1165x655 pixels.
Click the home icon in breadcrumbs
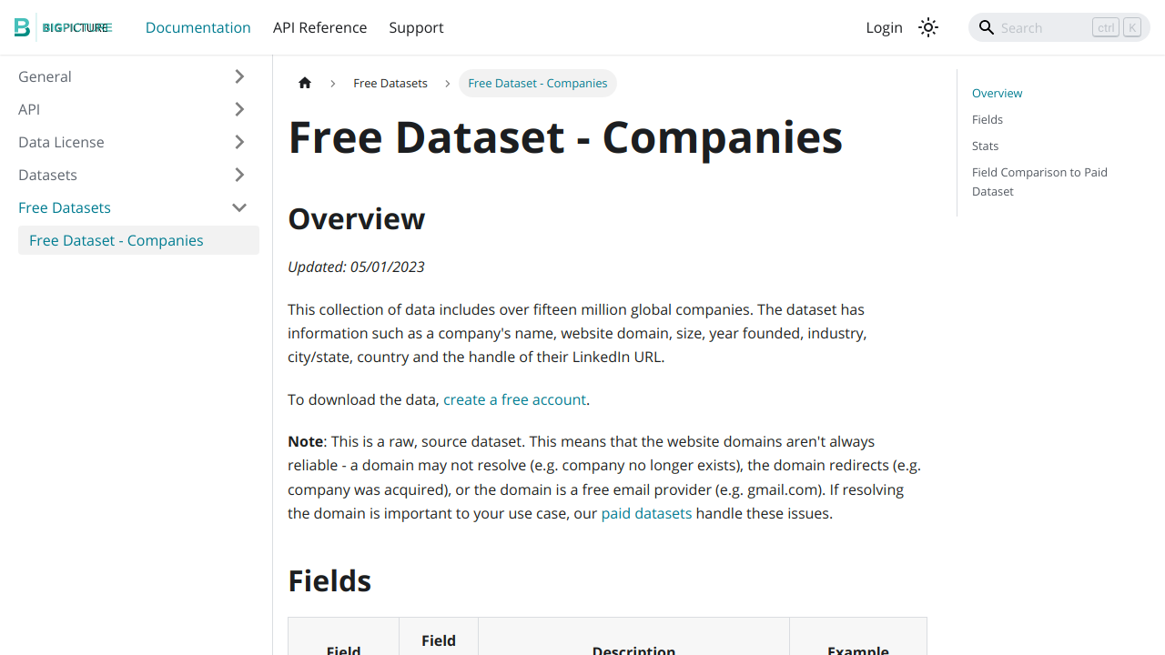tap(305, 83)
